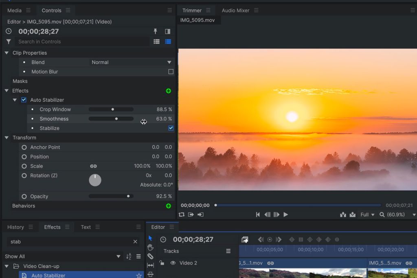
Task: Clear the stab search with the X button
Action: 135,241
